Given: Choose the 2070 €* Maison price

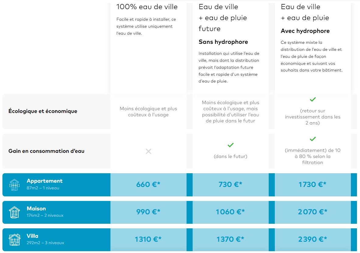Looking at the screenshot, I should tap(313, 212).
